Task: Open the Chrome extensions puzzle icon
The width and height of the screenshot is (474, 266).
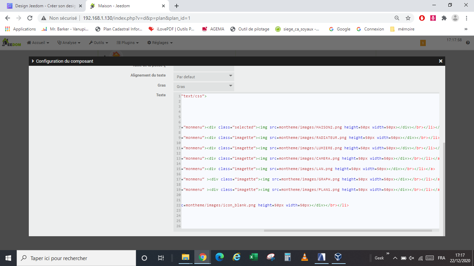Action: [444, 18]
